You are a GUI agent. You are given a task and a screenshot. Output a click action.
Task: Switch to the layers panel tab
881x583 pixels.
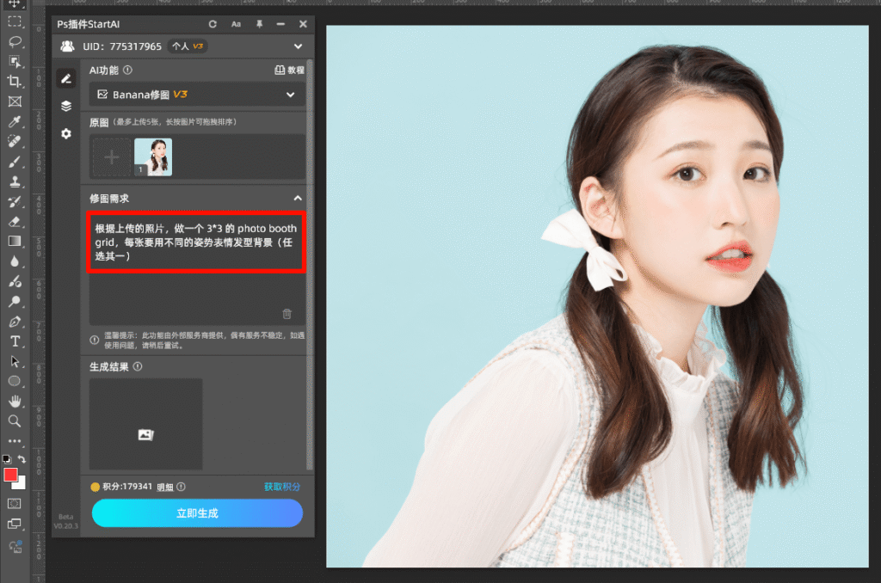click(x=66, y=107)
